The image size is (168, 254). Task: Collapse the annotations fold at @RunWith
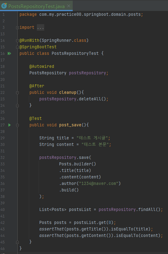point(17,41)
